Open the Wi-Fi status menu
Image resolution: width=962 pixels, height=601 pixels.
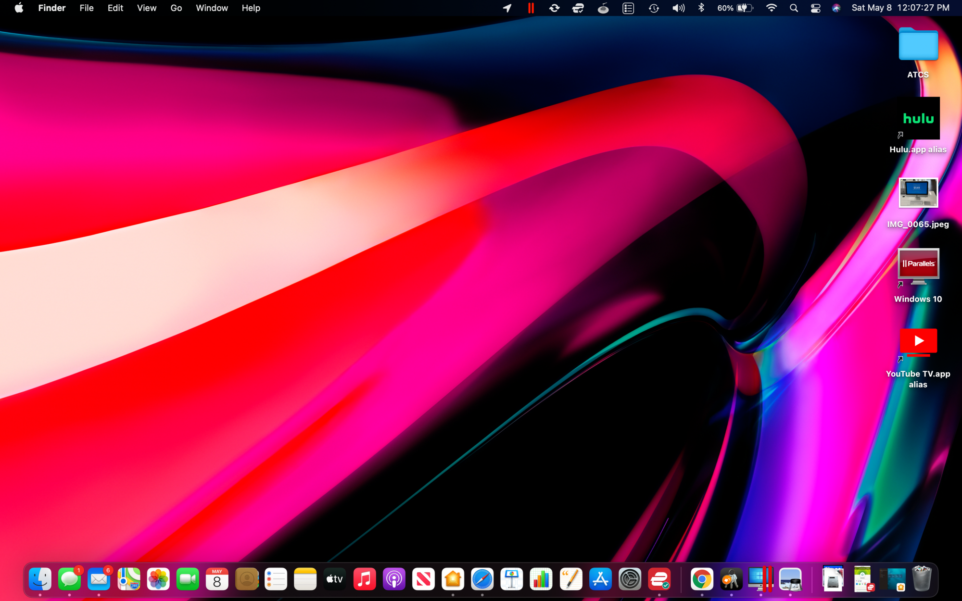tap(771, 8)
